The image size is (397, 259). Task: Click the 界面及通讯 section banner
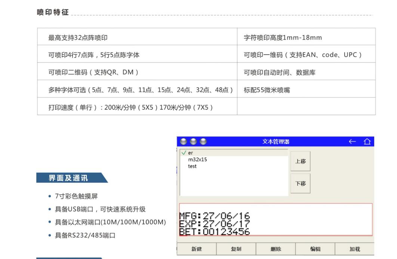click(x=72, y=178)
